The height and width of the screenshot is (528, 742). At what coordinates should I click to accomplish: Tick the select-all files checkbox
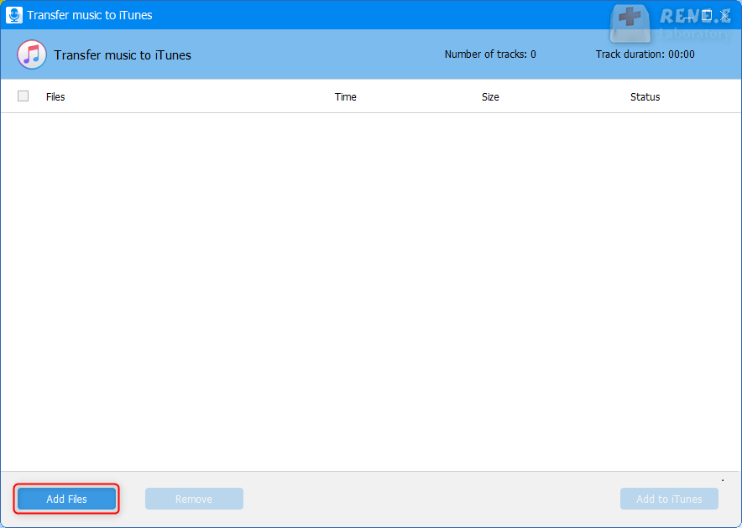click(x=23, y=96)
